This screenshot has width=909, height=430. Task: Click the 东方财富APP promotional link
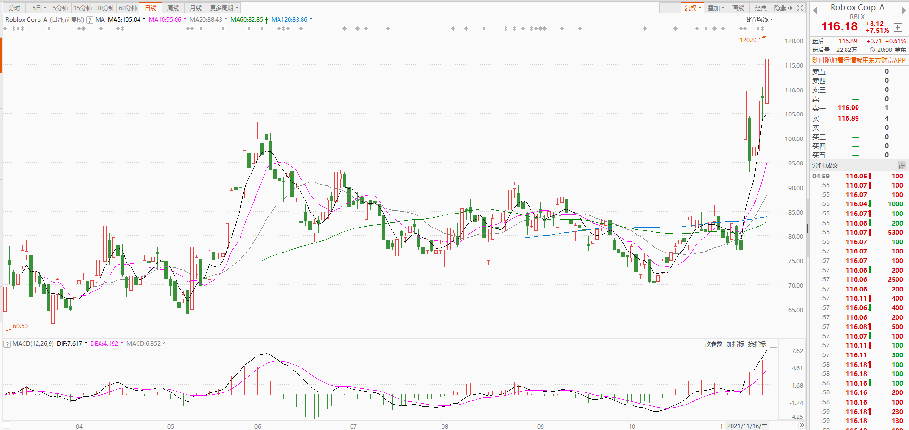coord(858,60)
